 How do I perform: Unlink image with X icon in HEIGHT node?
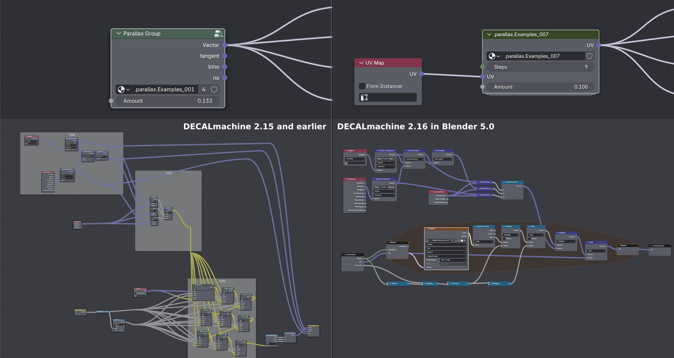pos(465,241)
